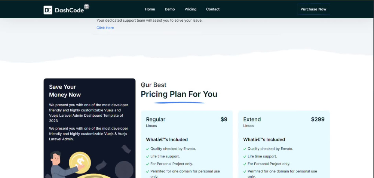Click the $299 Extend price

coord(318,119)
